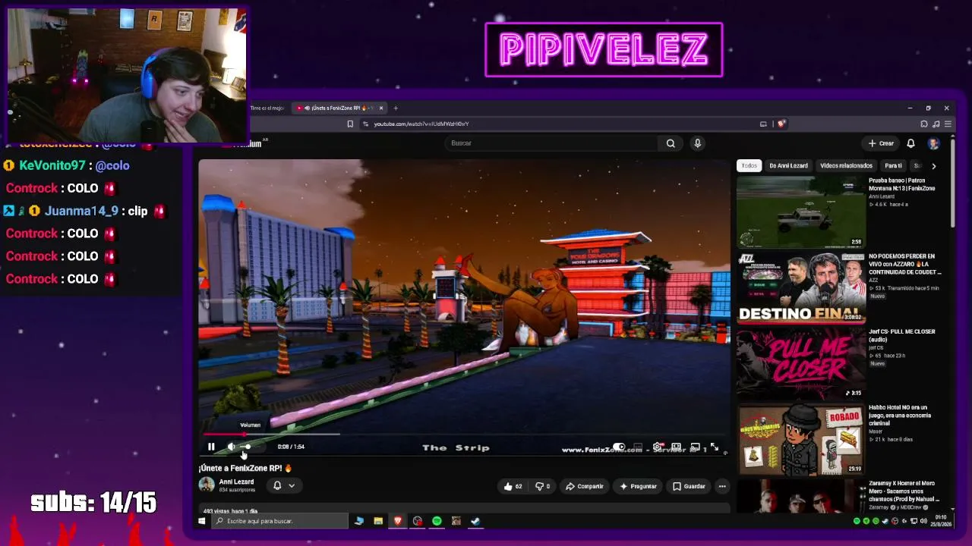
Task: Open the Brave media control music icon
Action: point(936,124)
